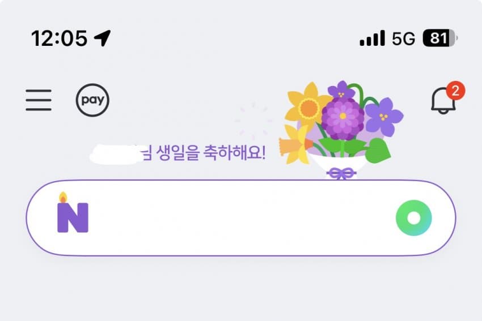Screen dimensions: 482x321
Task: Tap the red notification badge showing 2
Action: coord(455,90)
